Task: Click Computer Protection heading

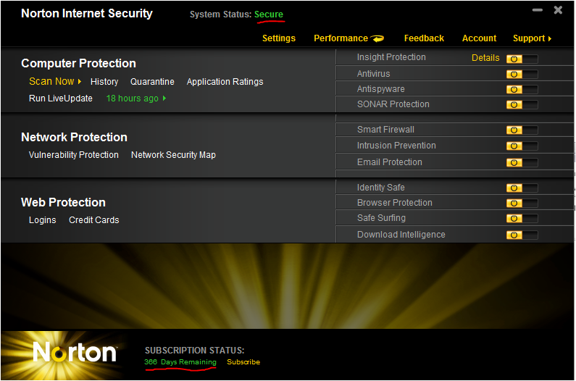Action: 79,63
